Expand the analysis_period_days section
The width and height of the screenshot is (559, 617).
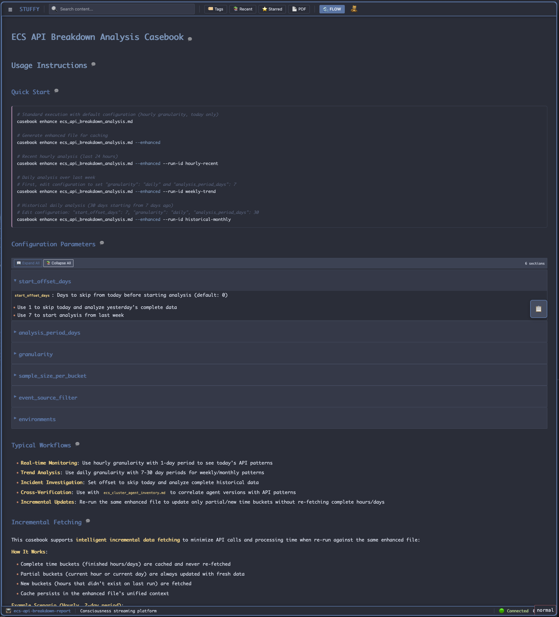coord(49,333)
